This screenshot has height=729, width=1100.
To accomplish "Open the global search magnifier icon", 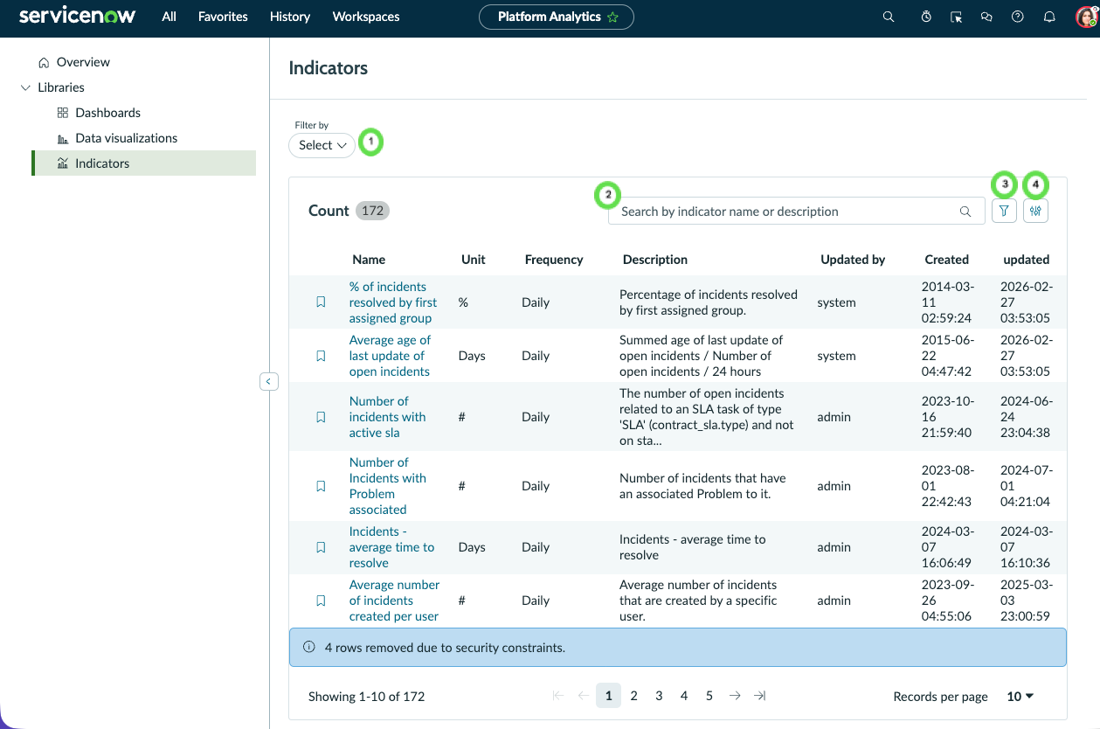I will pos(889,17).
